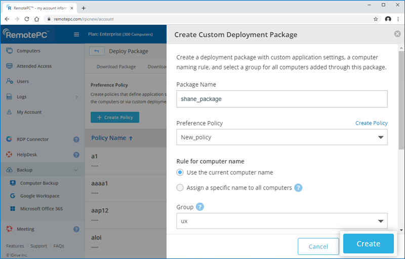Close the Create Custom Deployment Package dialog
The width and height of the screenshot is (405, 259).
(397, 34)
